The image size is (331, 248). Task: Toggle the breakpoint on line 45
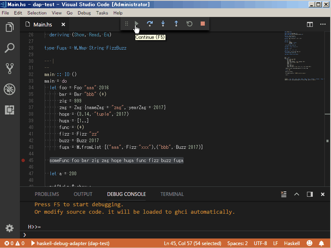[x=23, y=160]
